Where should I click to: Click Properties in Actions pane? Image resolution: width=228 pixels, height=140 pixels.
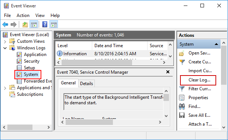click(x=198, y=98)
